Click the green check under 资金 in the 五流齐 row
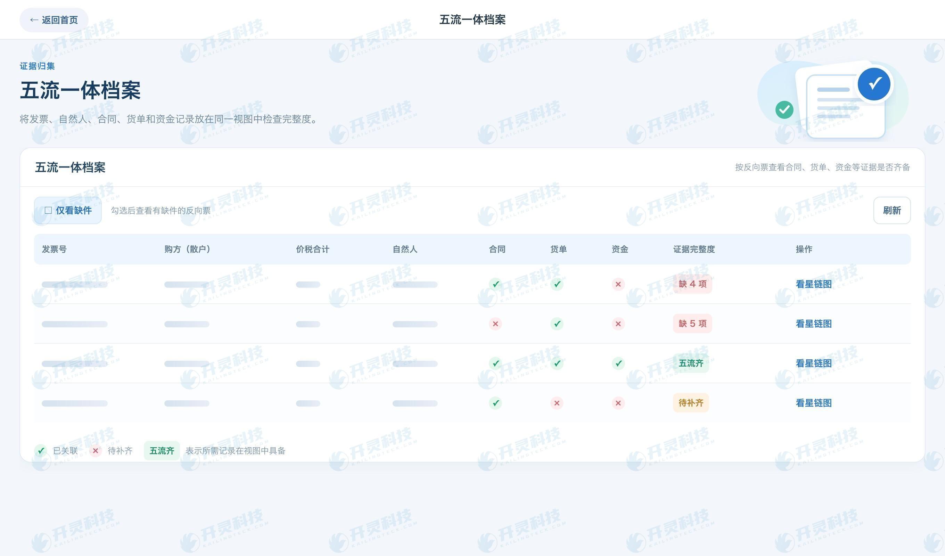Viewport: 945px width, 556px height. (x=618, y=363)
